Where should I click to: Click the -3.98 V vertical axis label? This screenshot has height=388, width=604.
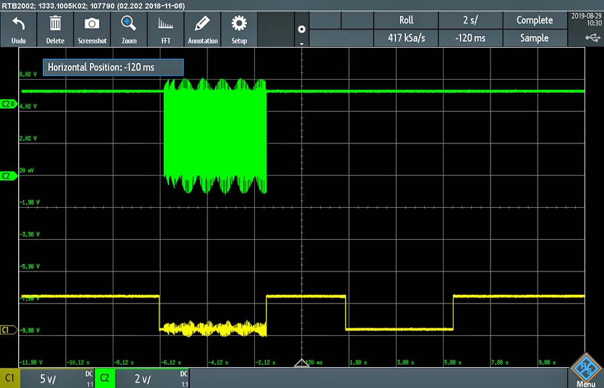pyautogui.click(x=30, y=234)
